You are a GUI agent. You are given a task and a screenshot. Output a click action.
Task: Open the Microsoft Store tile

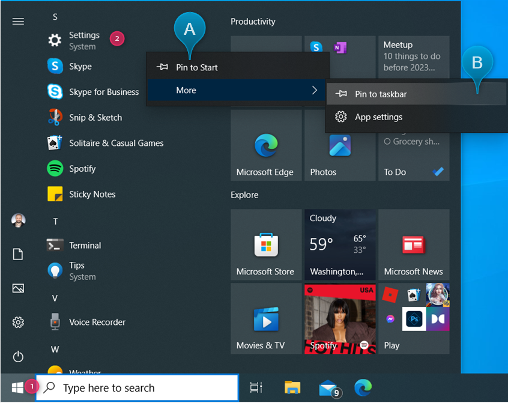click(266, 244)
